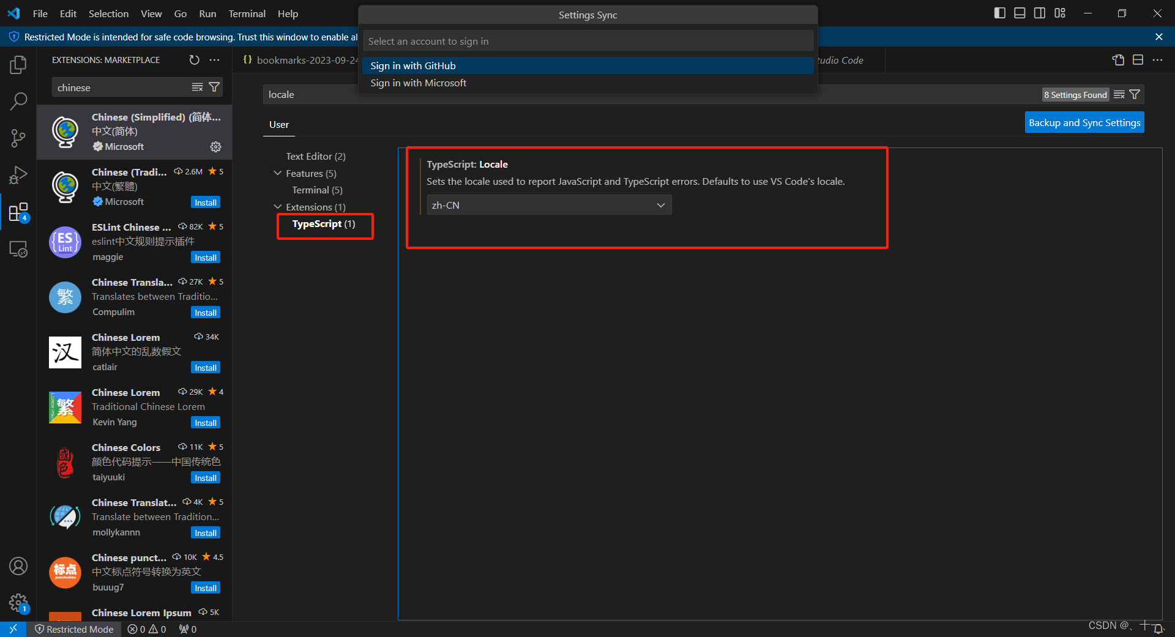Open the Explorer view in activity bar
The height and width of the screenshot is (637, 1175).
point(18,64)
